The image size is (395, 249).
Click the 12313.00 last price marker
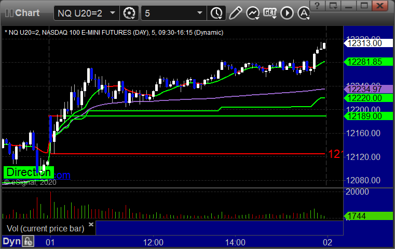coord(368,43)
